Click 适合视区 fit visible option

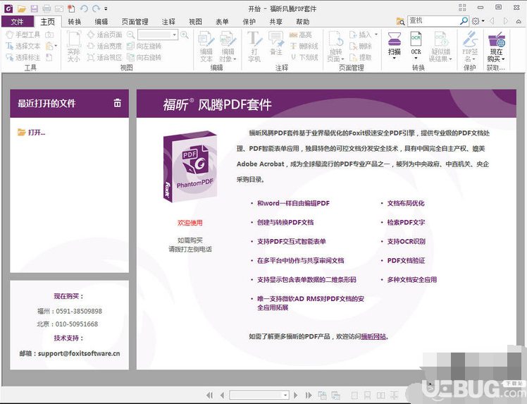coord(104,58)
